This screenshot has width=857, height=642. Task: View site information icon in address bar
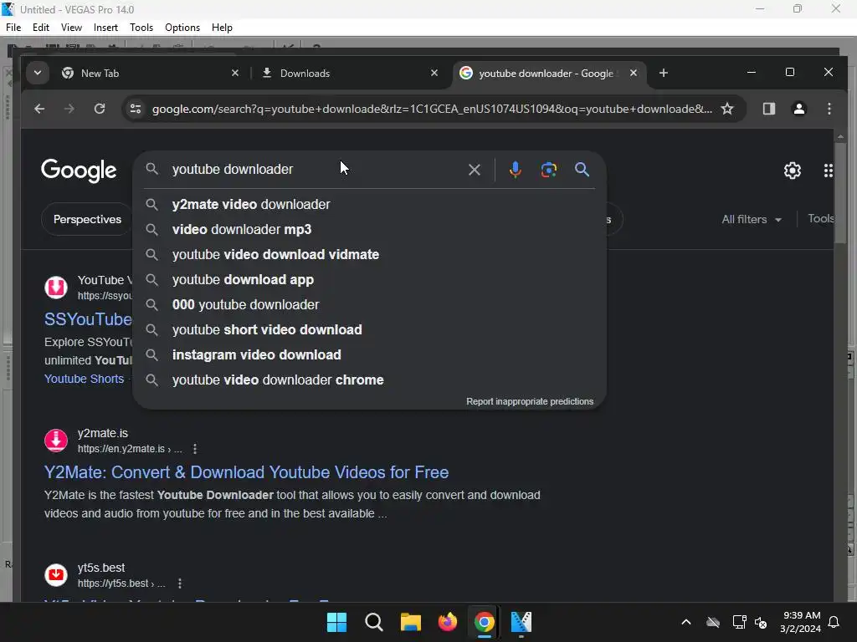tap(136, 109)
